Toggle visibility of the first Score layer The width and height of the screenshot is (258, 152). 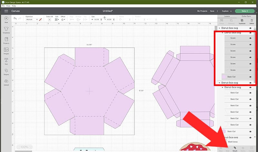pyautogui.click(x=250, y=38)
